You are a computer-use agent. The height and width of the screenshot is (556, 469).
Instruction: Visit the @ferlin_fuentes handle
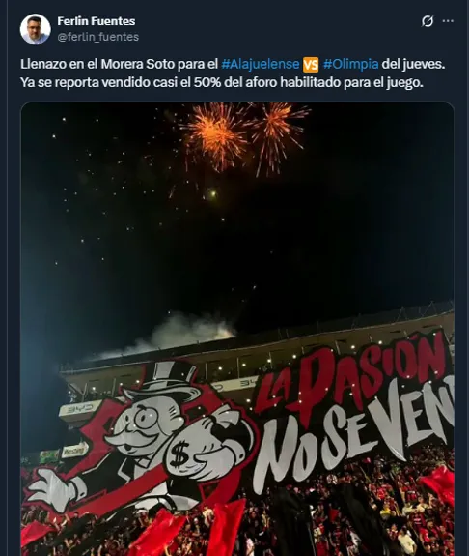pyautogui.click(x=98, y=37)
